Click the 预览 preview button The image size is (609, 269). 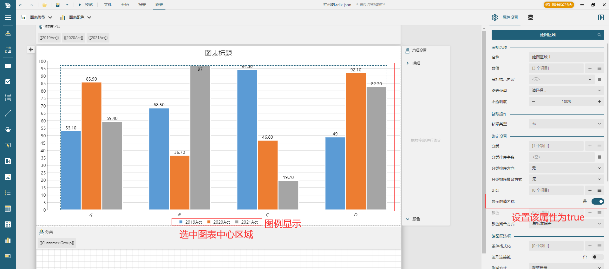[x=86, y=5]
